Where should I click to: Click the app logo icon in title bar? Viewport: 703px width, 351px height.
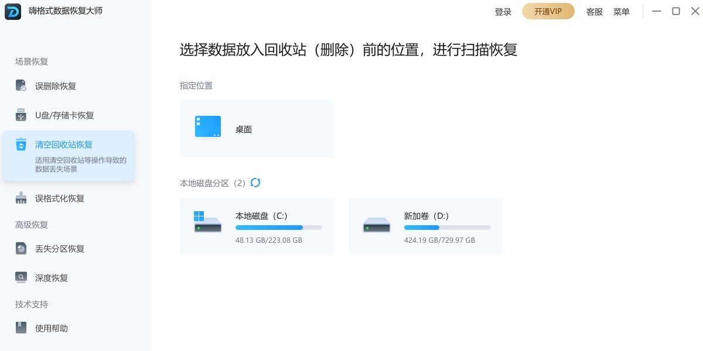click(x=13, y=12)
